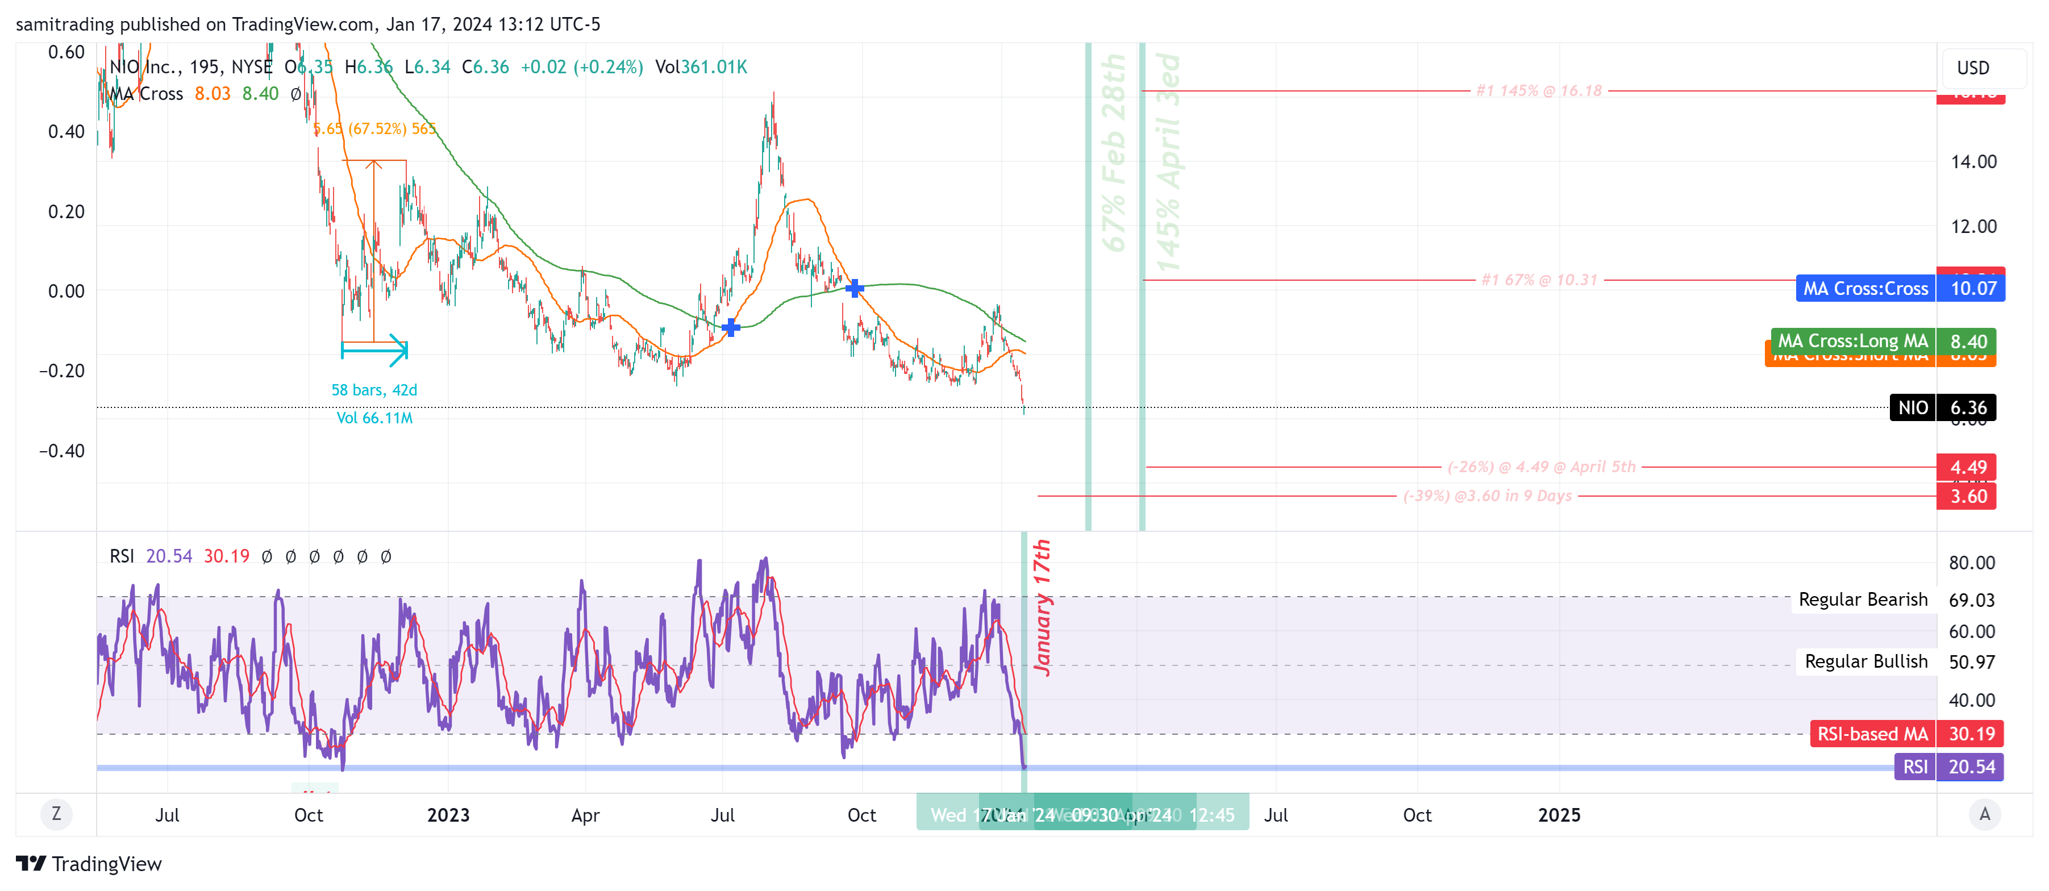Select the 3.60 price level tag
Screen dimensions: 2049x891
tap(1966, 497)
